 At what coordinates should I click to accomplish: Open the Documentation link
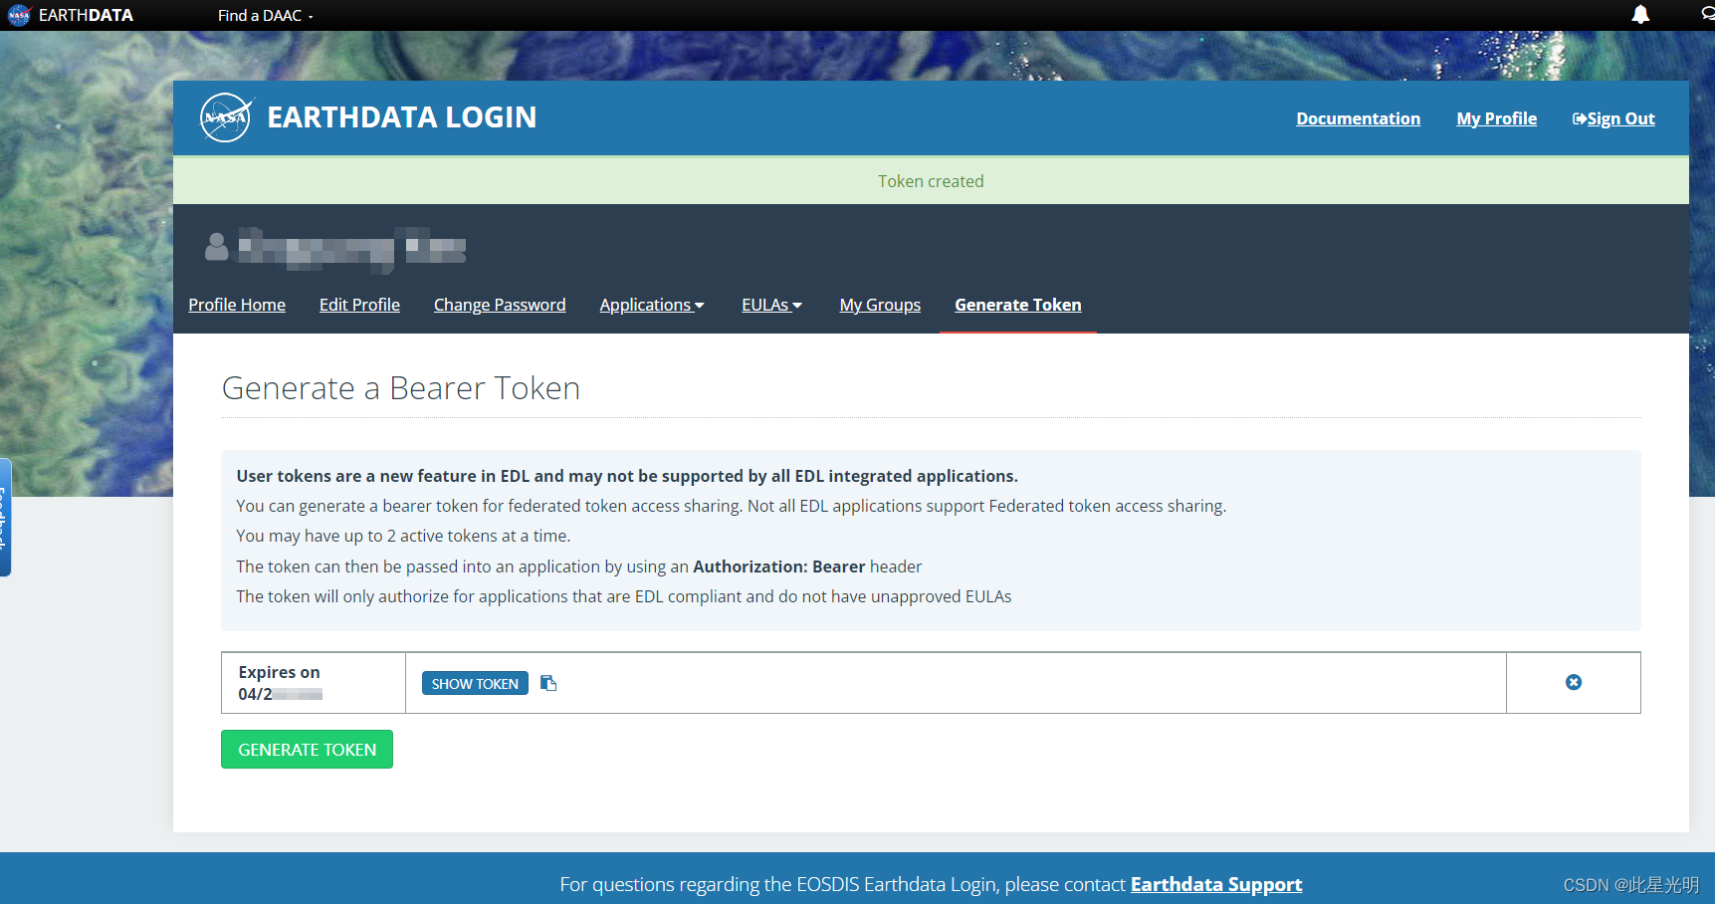coord(1358,117)
